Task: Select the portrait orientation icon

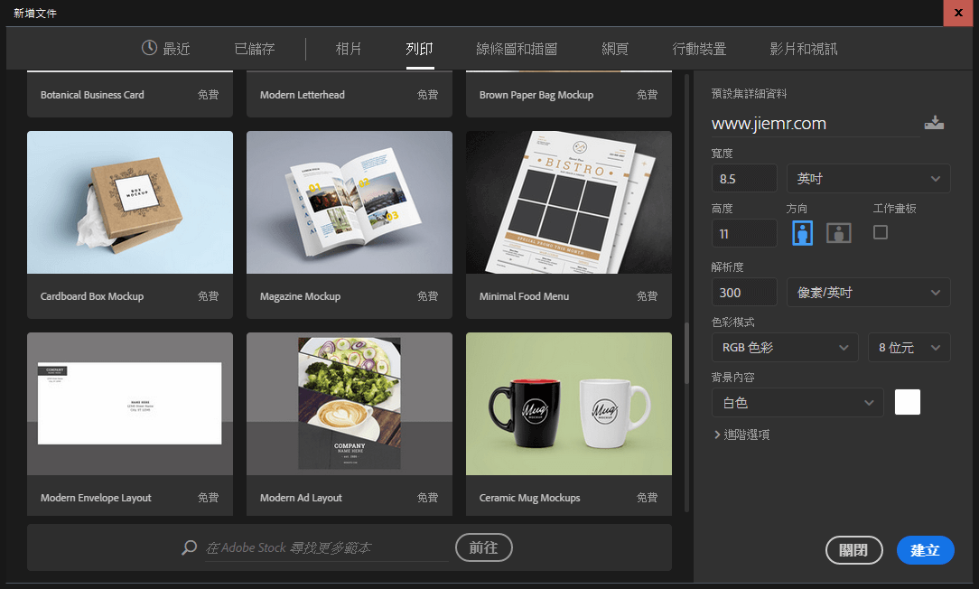Action: pos(802,232)
